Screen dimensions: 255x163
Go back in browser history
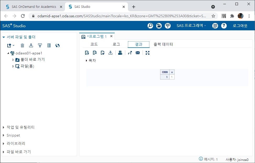(x=6, y=16)
